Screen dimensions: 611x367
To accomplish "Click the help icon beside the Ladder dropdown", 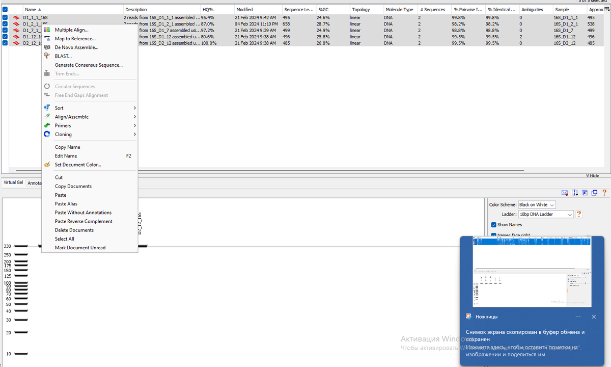I will [579, 215].
